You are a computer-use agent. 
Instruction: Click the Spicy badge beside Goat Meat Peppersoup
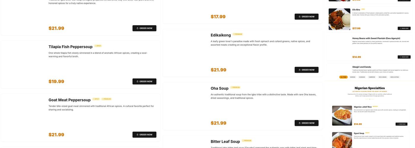tap(96, 99)
